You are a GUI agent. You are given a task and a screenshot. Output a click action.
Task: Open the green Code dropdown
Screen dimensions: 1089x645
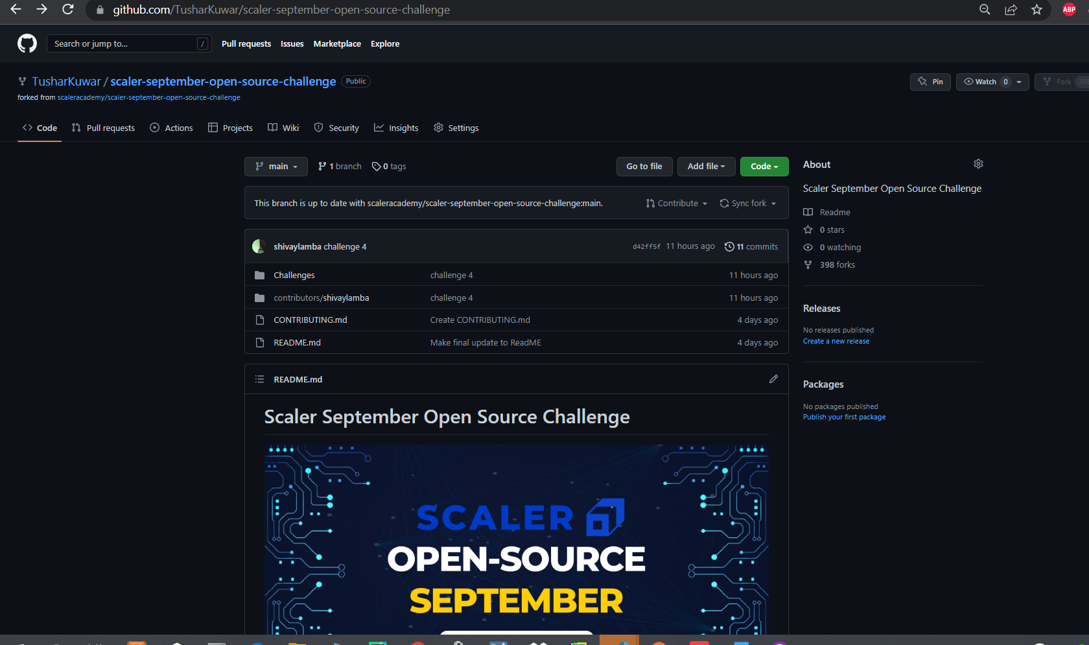click(x=764, y=167)
